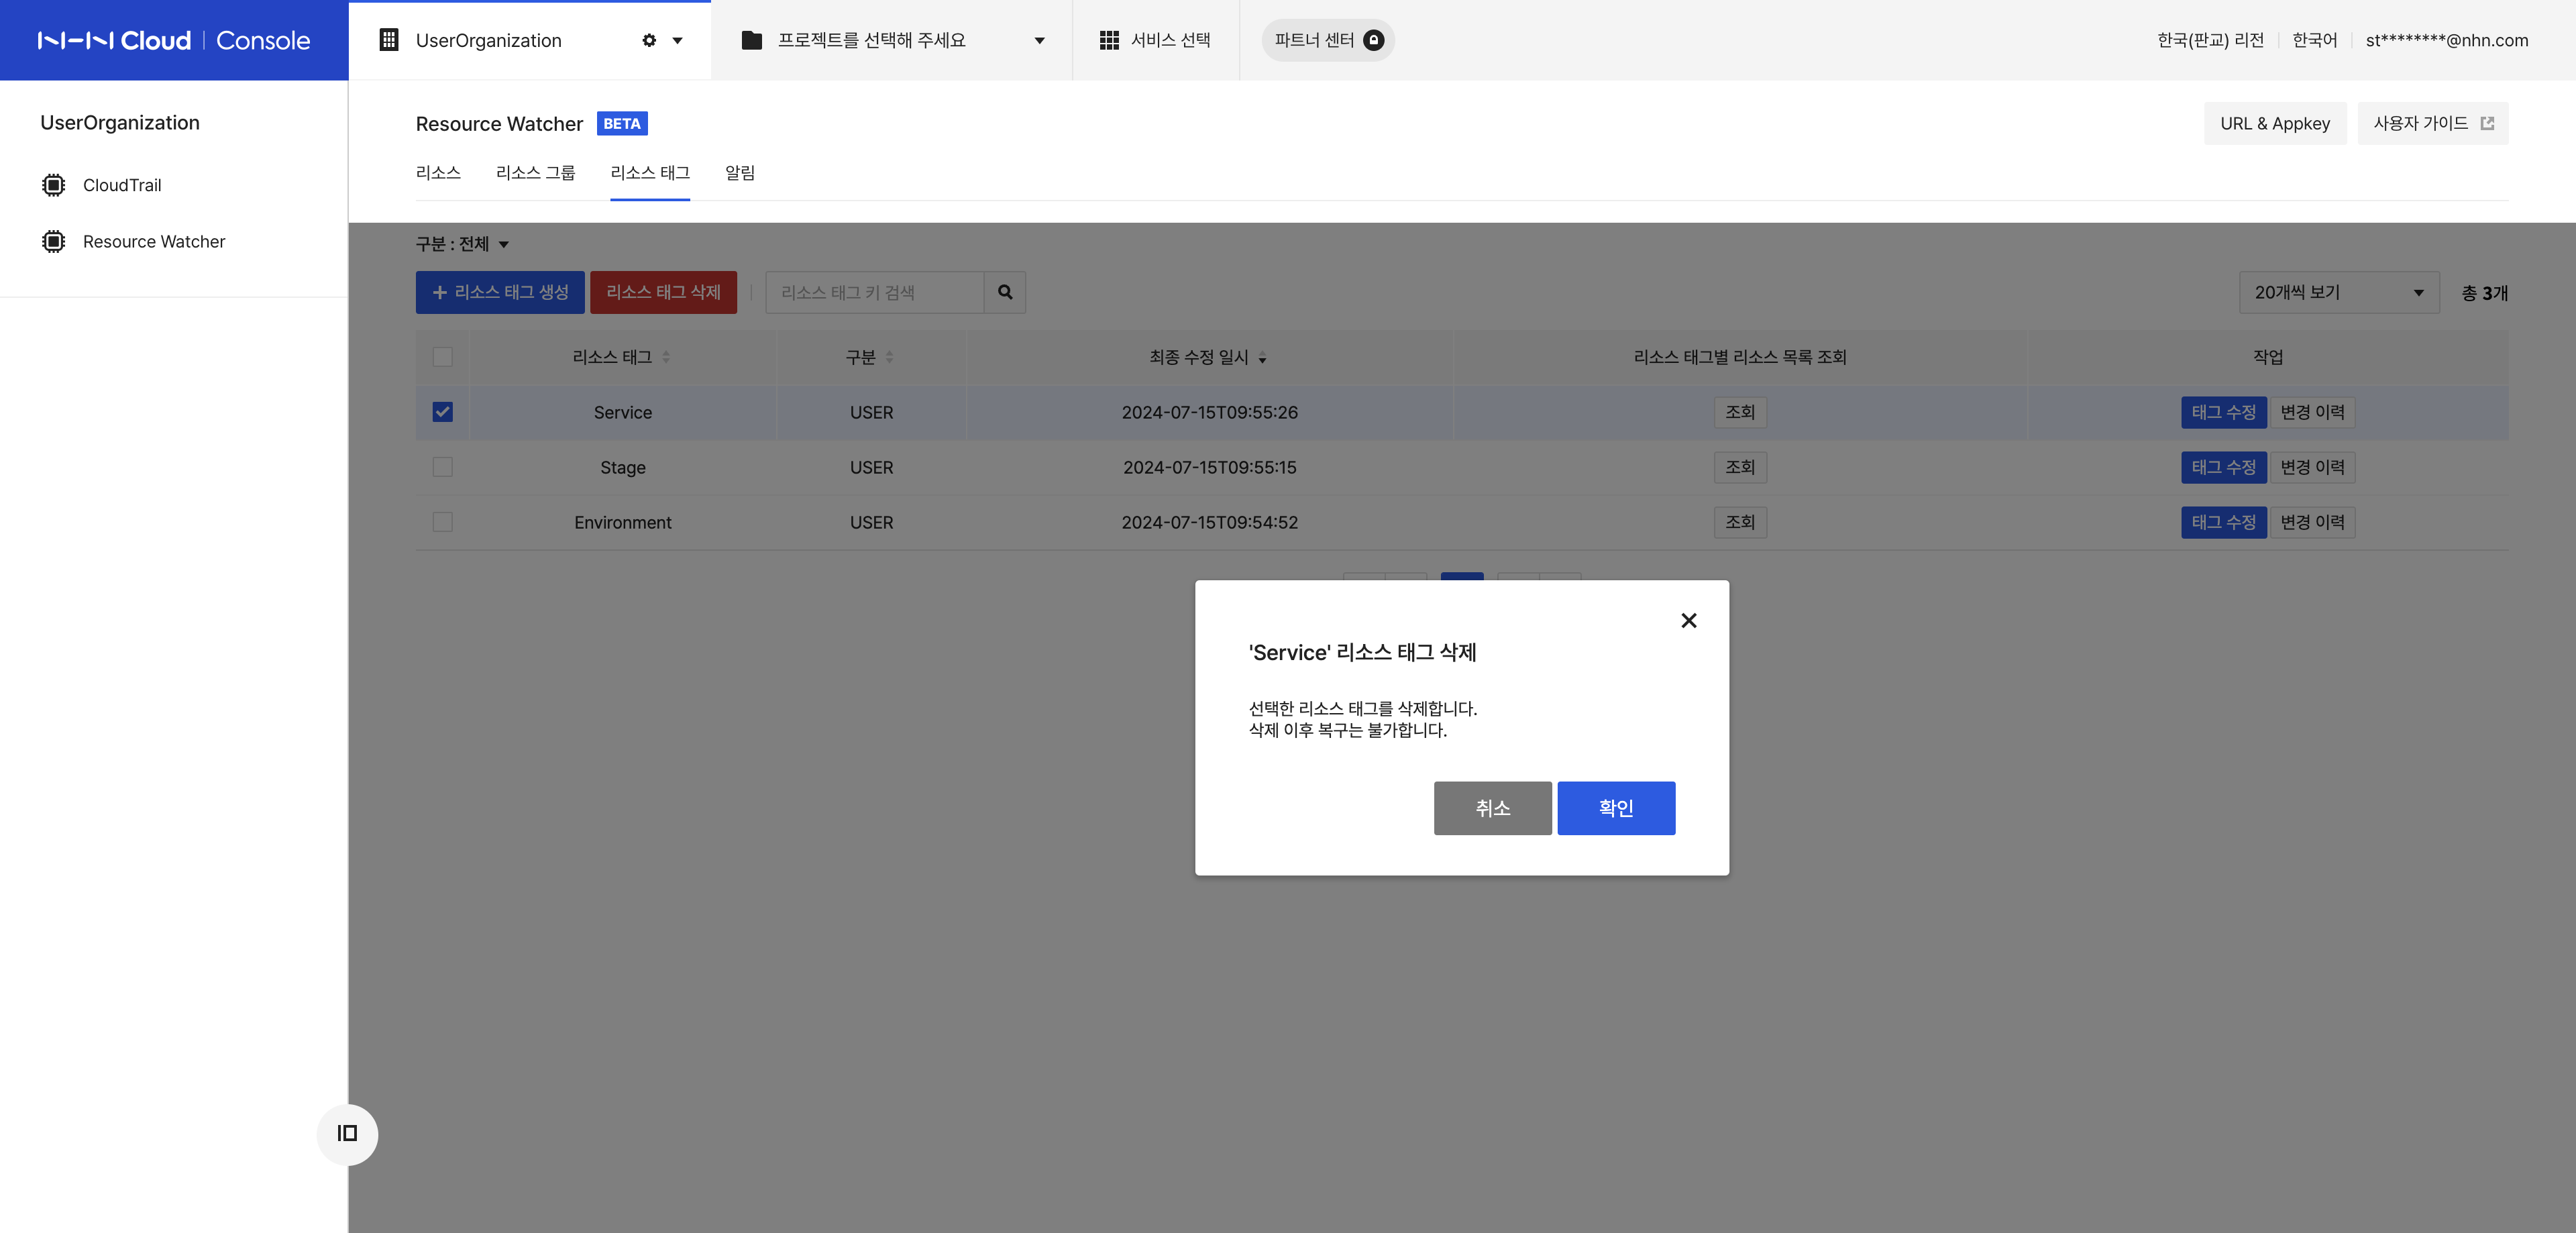Open the 파트너 센터 button

[1328, 40]
